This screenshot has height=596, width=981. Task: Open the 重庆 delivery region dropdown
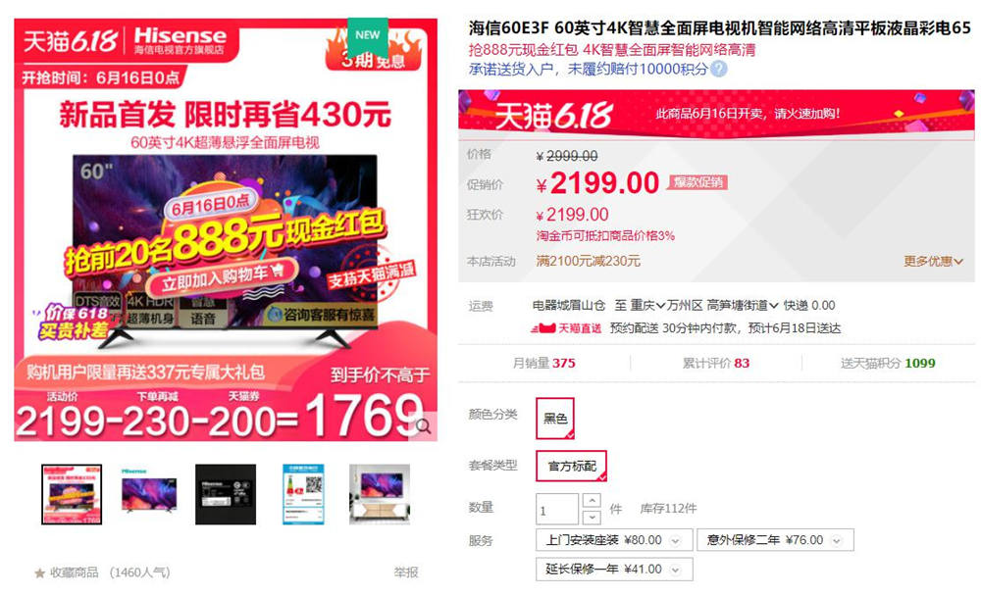[647, 305]
